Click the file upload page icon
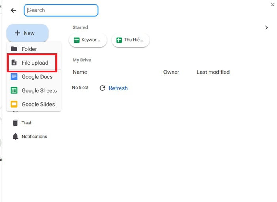277x202 pixels. tap(14, 63)
